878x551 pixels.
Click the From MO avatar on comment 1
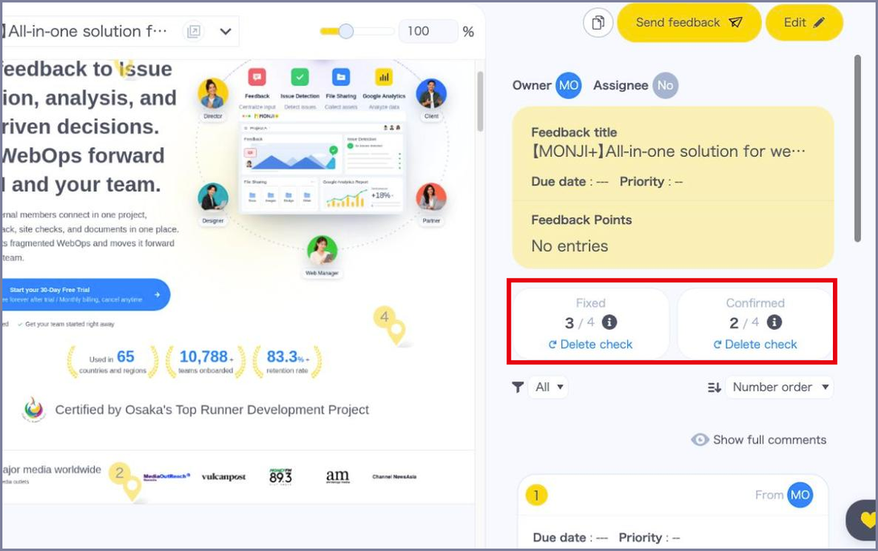[x=799, y=495]
